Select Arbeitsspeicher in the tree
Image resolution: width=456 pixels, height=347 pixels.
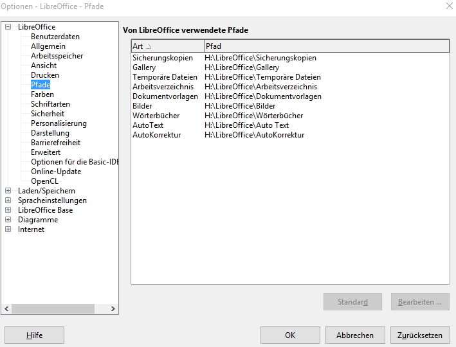[x=57, y=56]
